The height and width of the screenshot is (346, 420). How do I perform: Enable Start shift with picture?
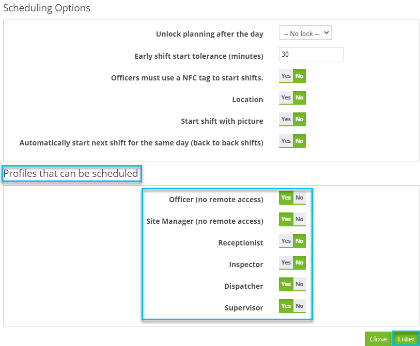coord(286,119)
